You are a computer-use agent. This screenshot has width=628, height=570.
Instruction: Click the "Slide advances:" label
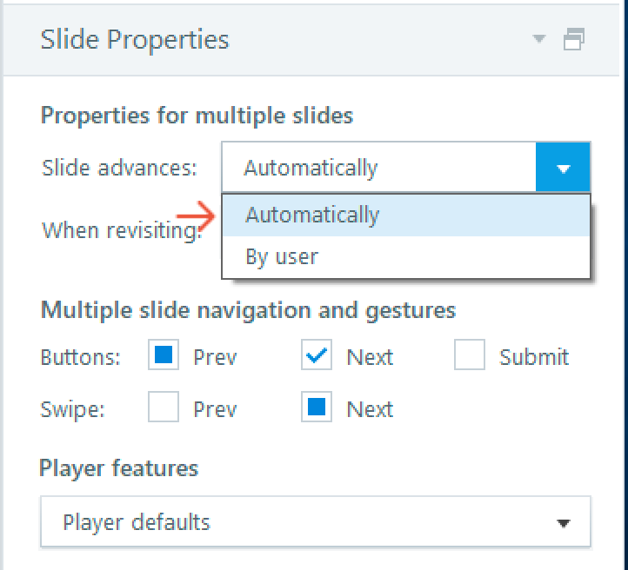coord(120,168)
